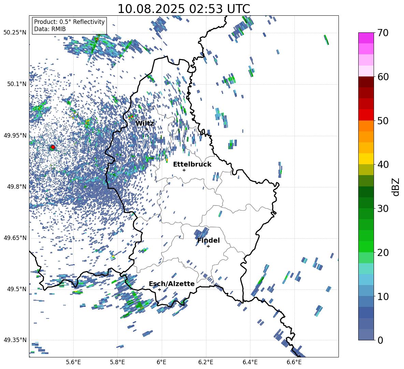The height and width of the screenshot is (369, 404).
Task: Click the Data: RMIB text
Action: (50, 29)
